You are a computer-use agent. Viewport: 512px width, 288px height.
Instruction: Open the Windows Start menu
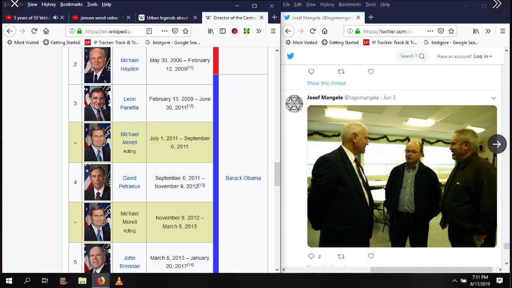pos(9,280)
